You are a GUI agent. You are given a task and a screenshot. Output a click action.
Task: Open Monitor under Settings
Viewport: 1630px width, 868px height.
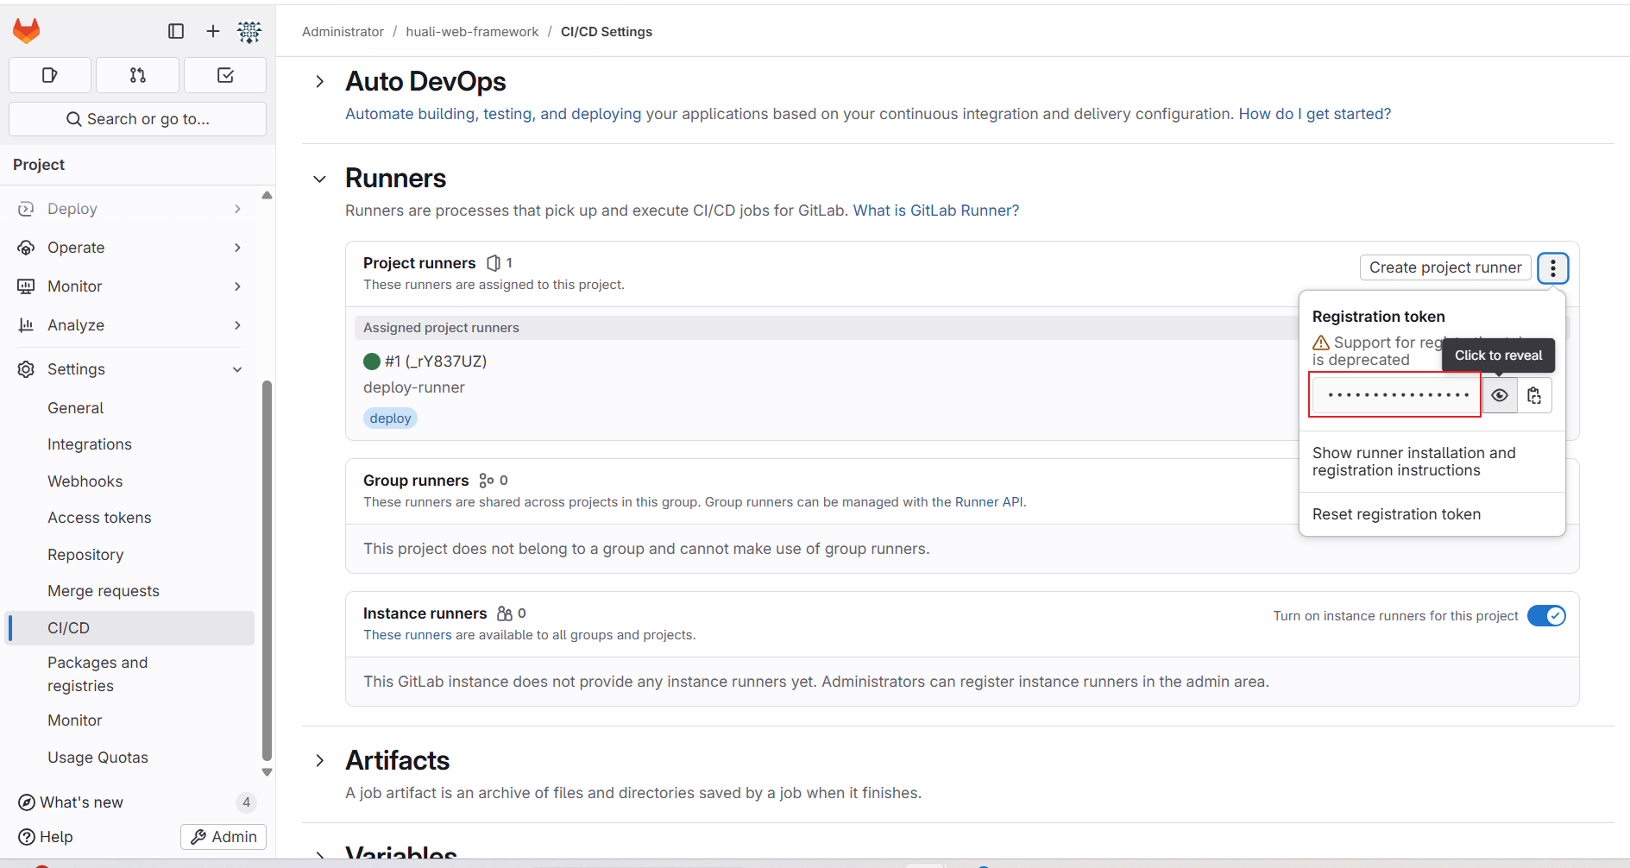[129, 720]
